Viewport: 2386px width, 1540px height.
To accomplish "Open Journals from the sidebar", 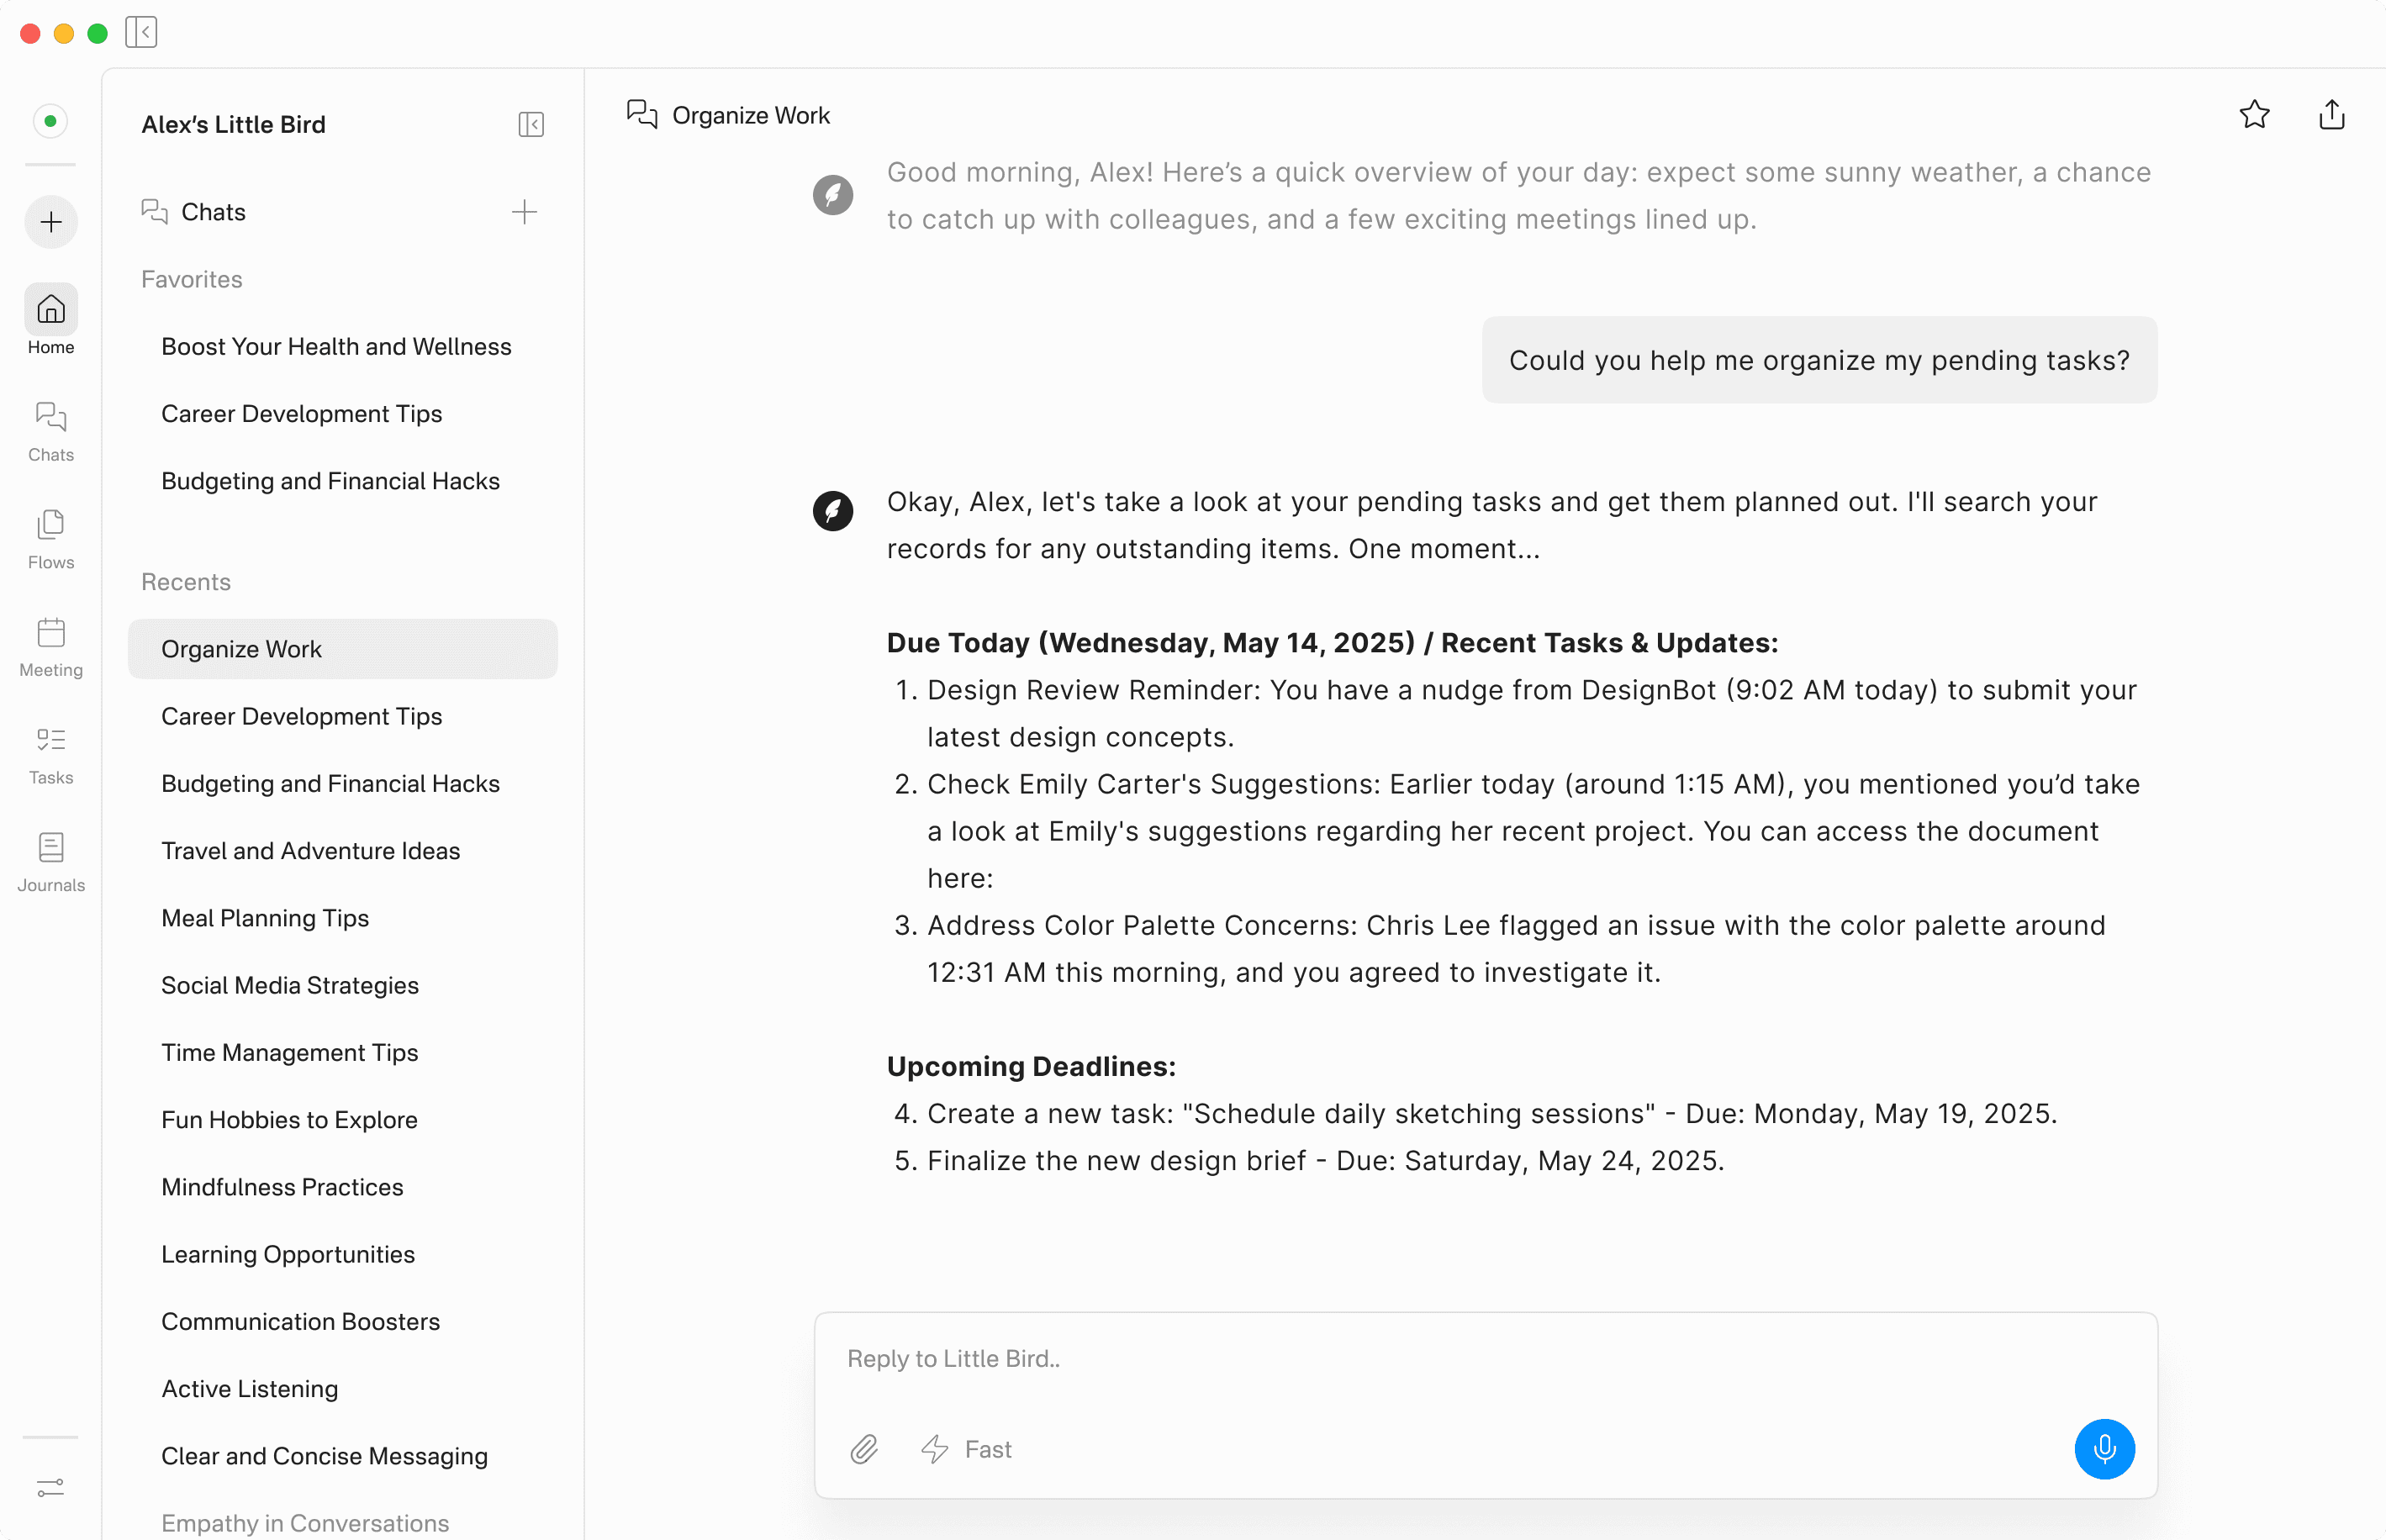I will pyautogui.click(x=51, y=861).
